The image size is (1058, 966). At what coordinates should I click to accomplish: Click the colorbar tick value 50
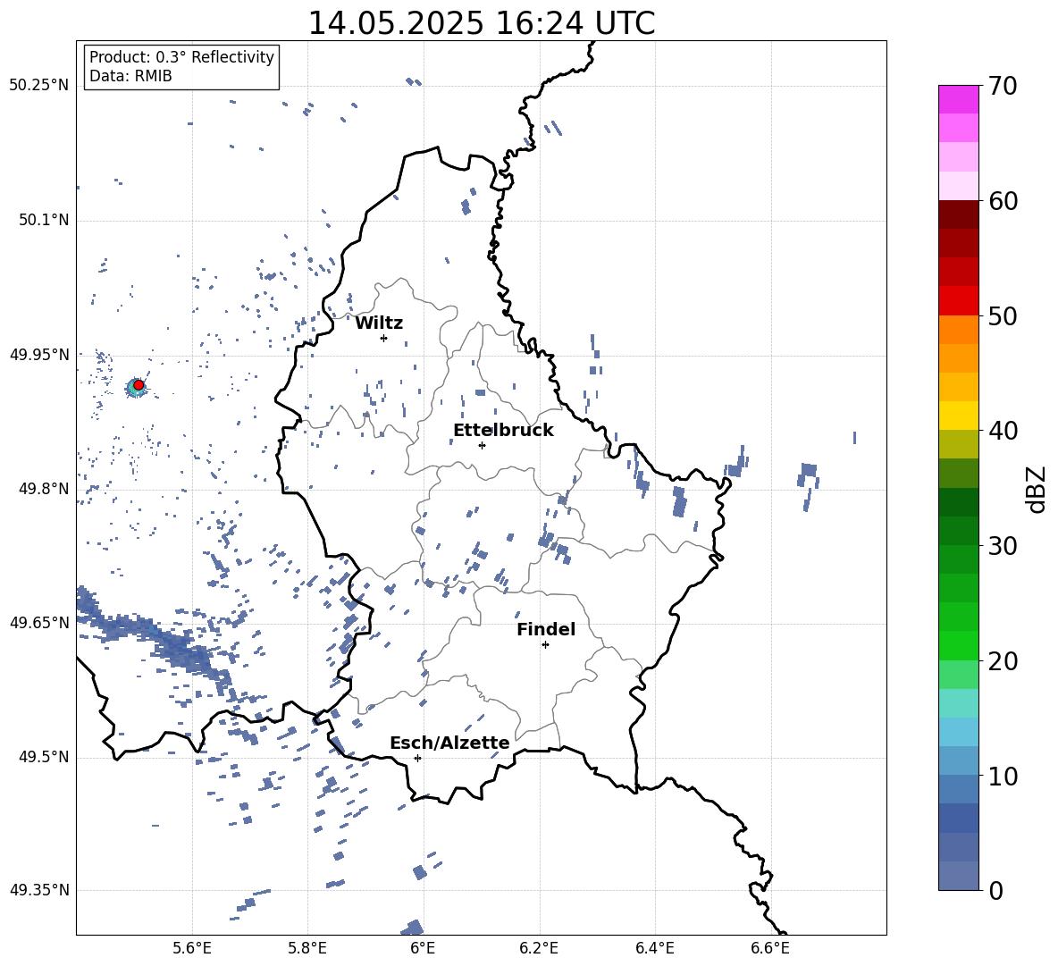1003,315
